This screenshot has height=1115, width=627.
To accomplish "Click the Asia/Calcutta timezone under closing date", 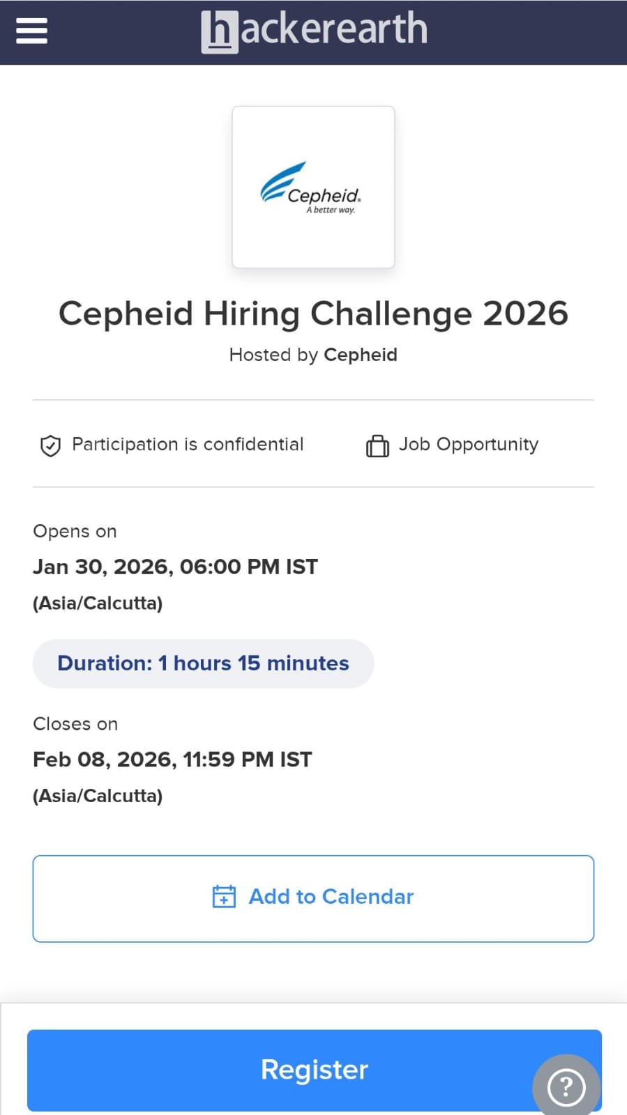I will point(98,796).
